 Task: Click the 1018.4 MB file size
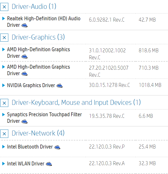150,85
